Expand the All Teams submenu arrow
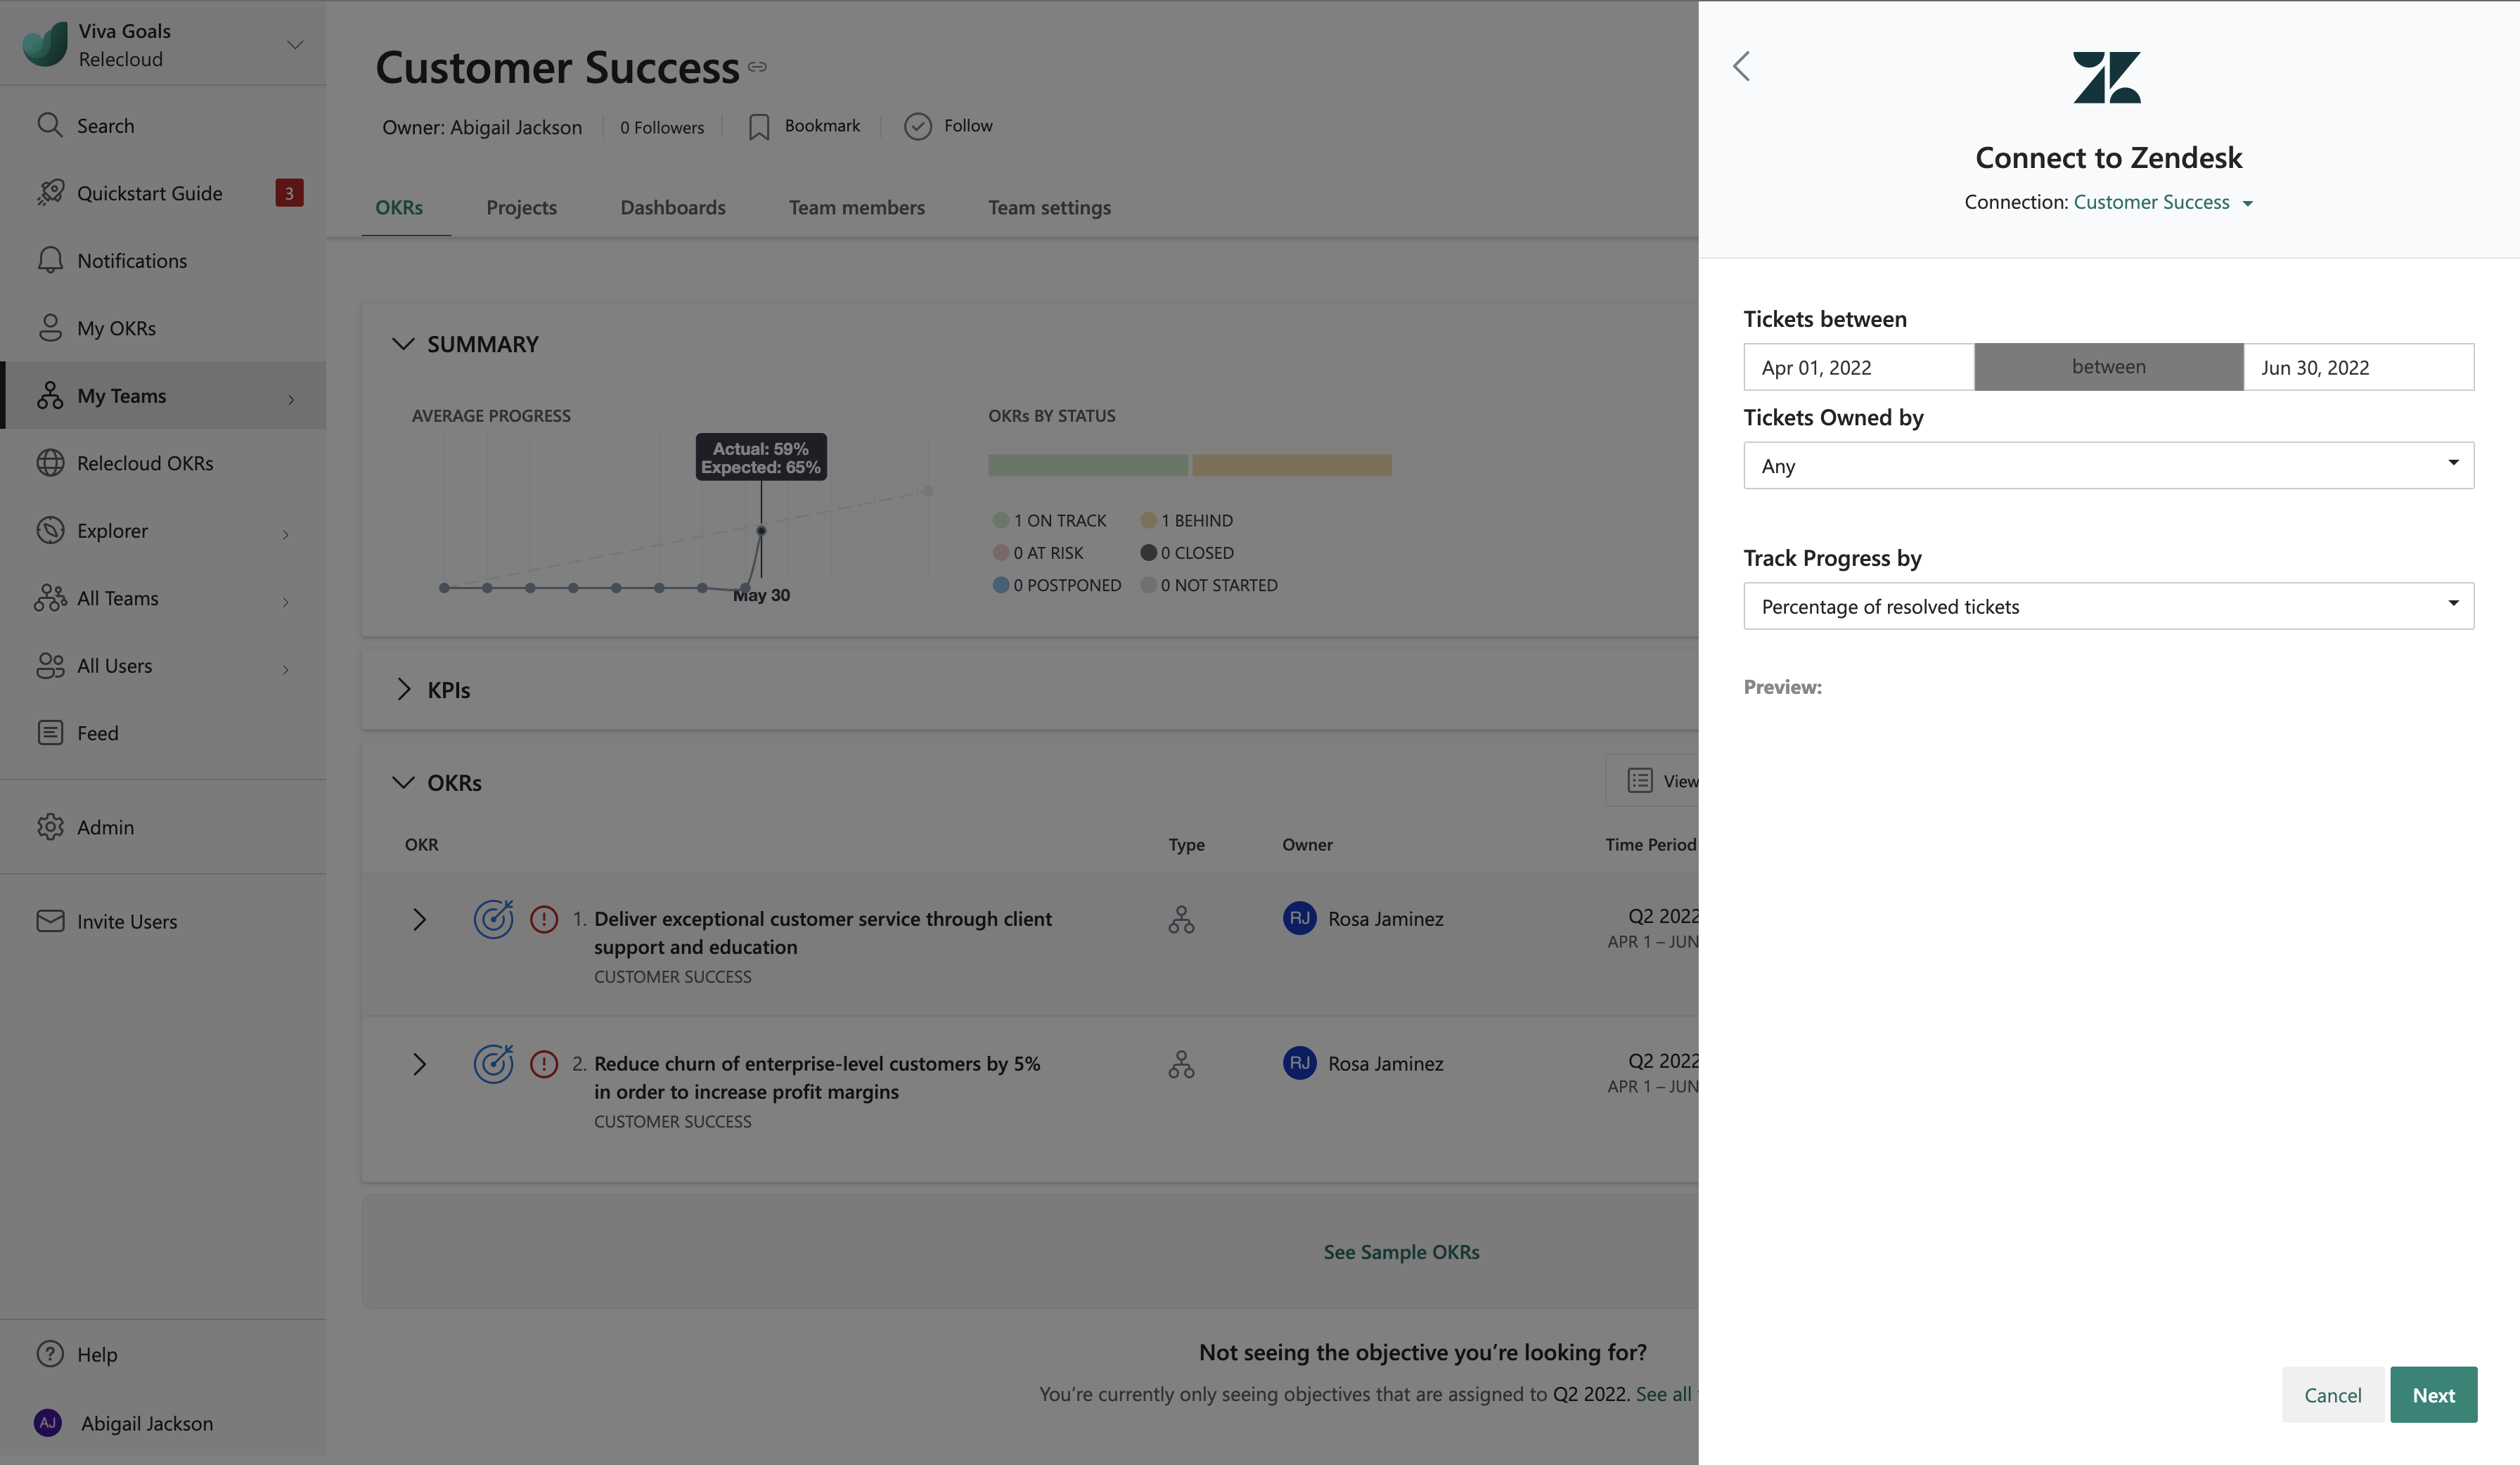The image size is (2520, 1465). [x=286, y=601]
